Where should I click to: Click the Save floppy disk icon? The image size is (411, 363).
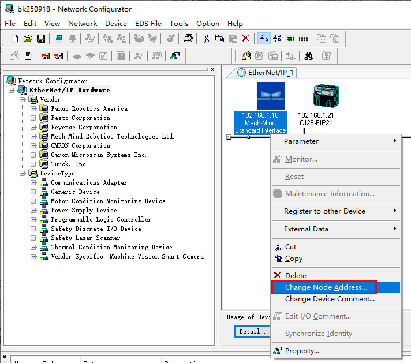[41, 39]
